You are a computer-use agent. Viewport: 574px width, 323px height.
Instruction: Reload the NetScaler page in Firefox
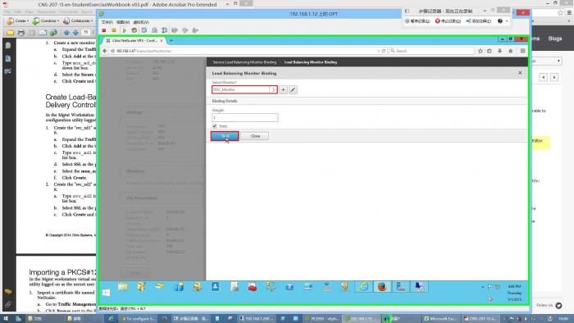click(384, 51)
